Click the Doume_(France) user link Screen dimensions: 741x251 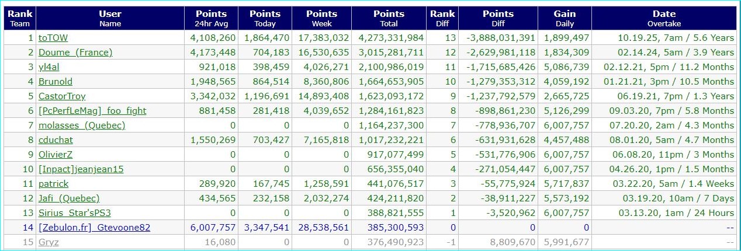[75, 53]
